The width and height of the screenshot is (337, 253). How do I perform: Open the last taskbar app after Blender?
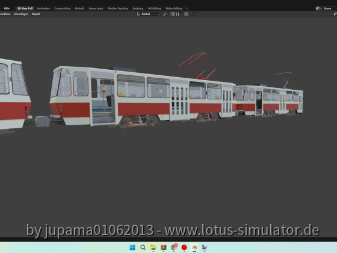[205, 248]
